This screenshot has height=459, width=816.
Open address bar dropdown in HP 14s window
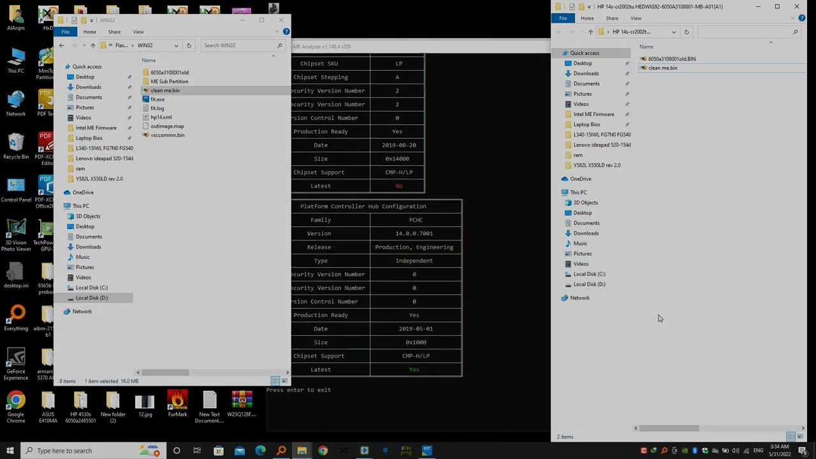674,32
